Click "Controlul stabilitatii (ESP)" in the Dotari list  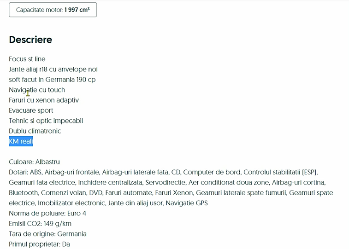(280, 172)
